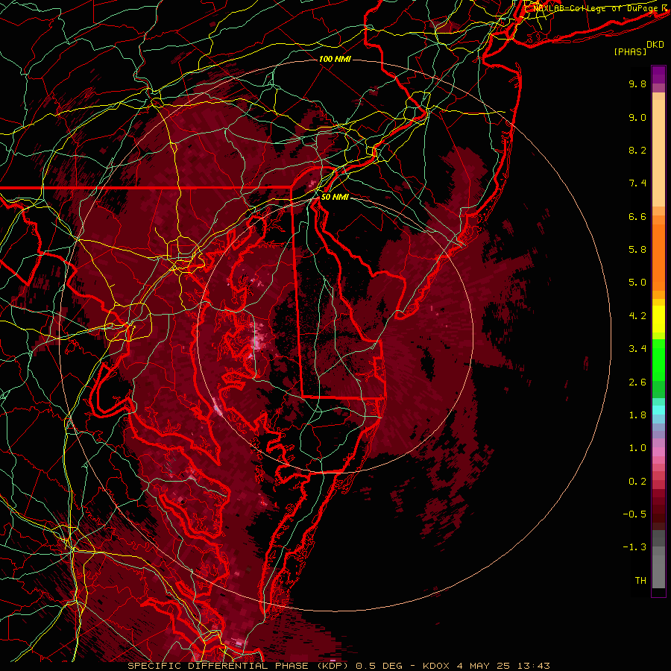The image size is (671, 671).
Task: Pick the peach segment of the color bar
Action: tap(658, 154)
